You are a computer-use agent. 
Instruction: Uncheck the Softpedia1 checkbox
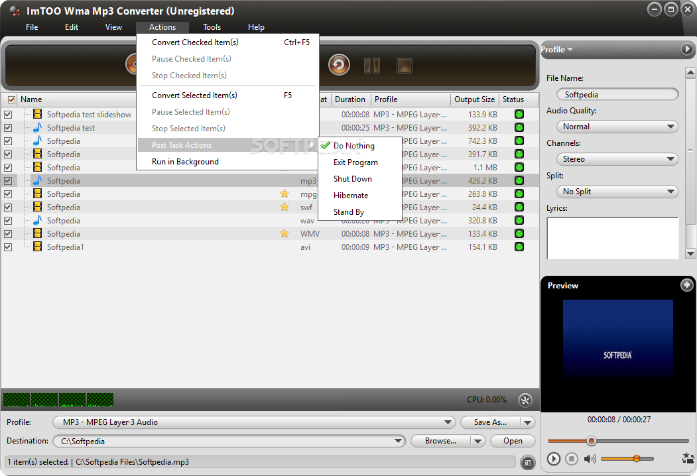[8, 247]
